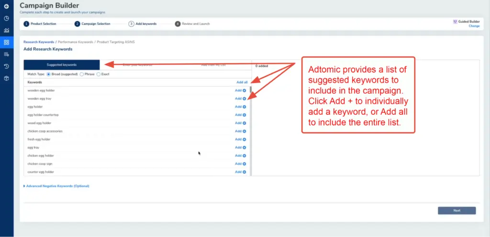Click Add all keywords link
Screen dimensions: 490x237
click(242, 82)
